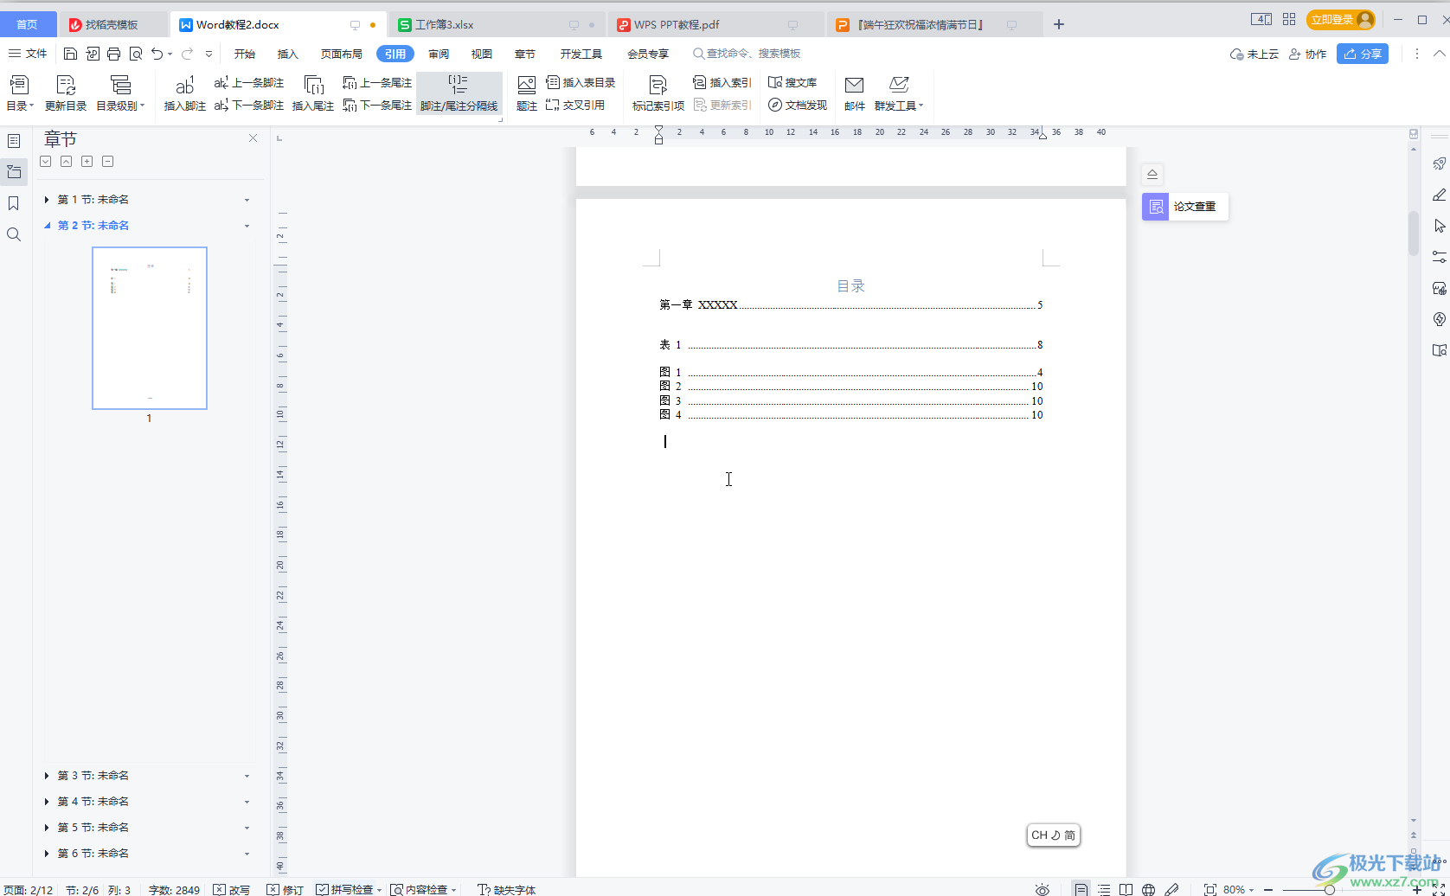Open the 文件 menu

[28, 54]
